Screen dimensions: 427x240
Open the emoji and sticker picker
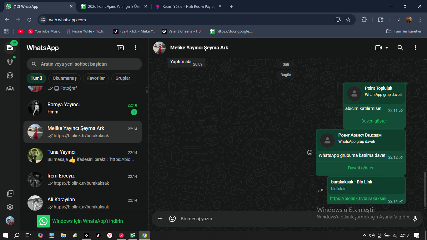coord(173,219)
